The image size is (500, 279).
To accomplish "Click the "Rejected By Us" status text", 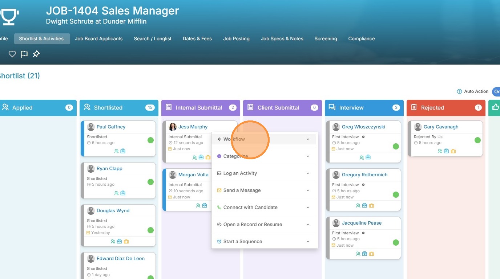I will click(428, 137).
